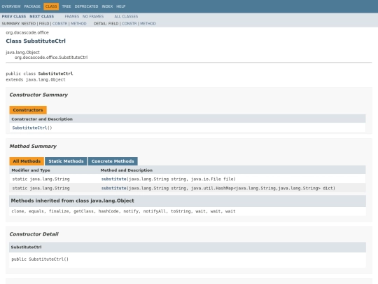Filter to Static Methods tab
The width and height of the screenshot is (378, 284).
click(66, 161)
